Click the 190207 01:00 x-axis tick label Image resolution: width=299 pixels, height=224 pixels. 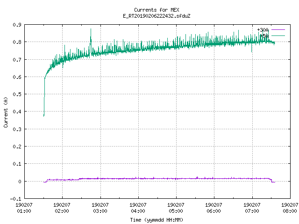point(24,208)
